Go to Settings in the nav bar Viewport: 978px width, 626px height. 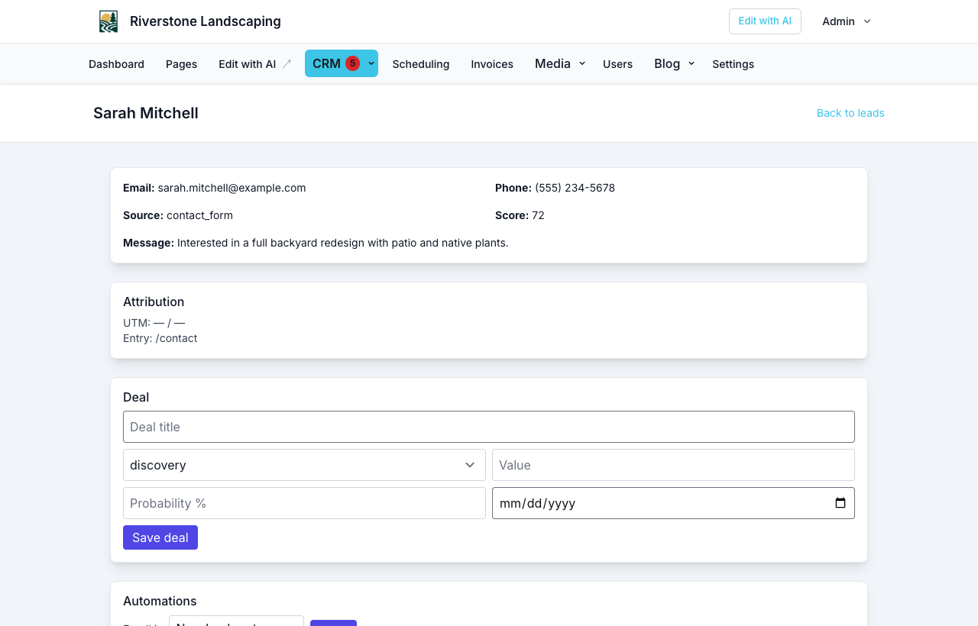733,64
